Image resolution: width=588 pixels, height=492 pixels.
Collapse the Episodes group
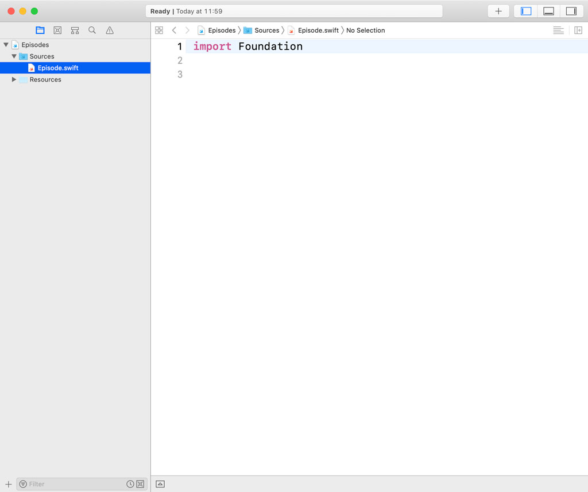click(6, 44)
